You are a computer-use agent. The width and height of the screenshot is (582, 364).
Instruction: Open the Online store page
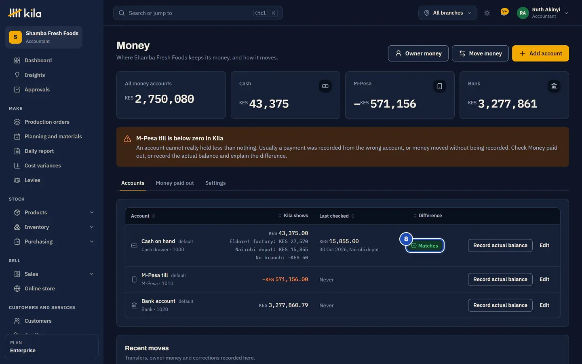(52, 288)
